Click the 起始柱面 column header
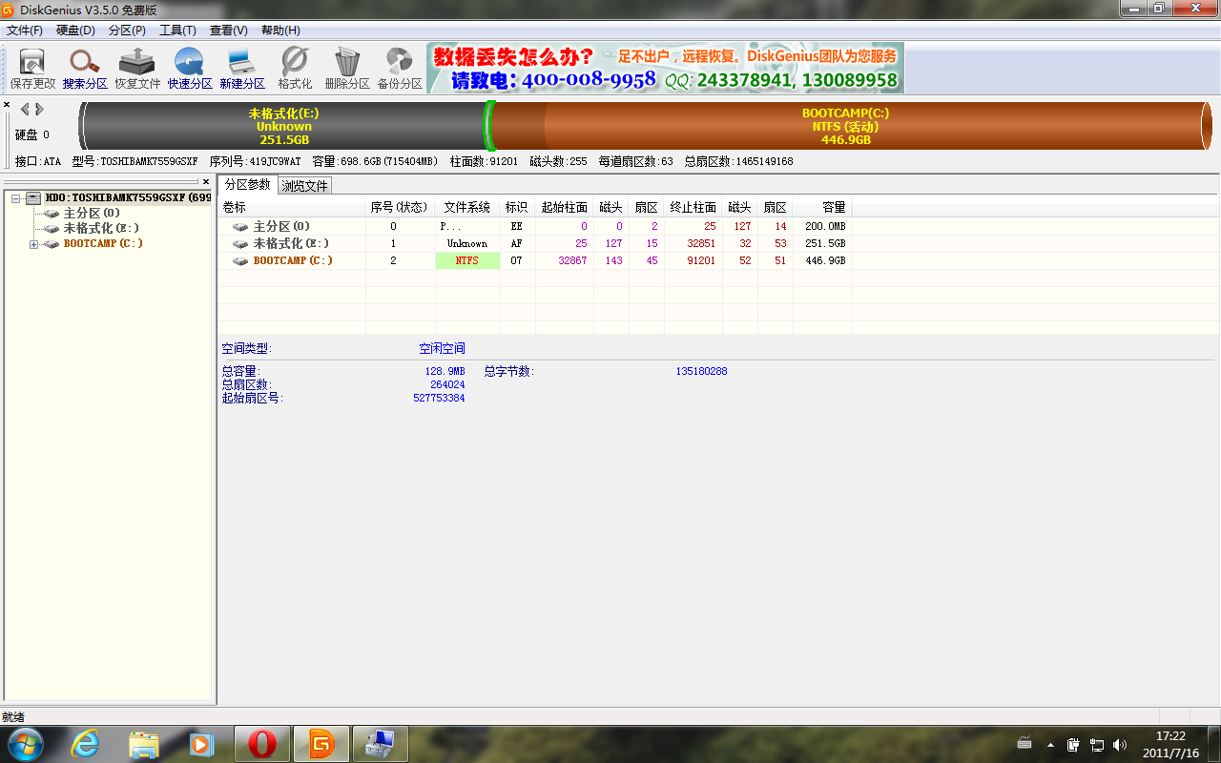Image resolution: width=1221 pixels, height=763 pixels. [564, 207]
